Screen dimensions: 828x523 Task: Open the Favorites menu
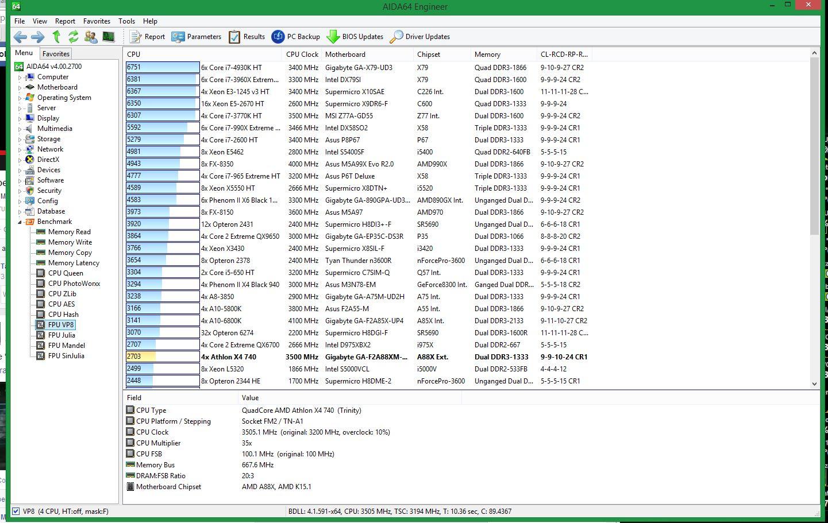coord(97,21)
